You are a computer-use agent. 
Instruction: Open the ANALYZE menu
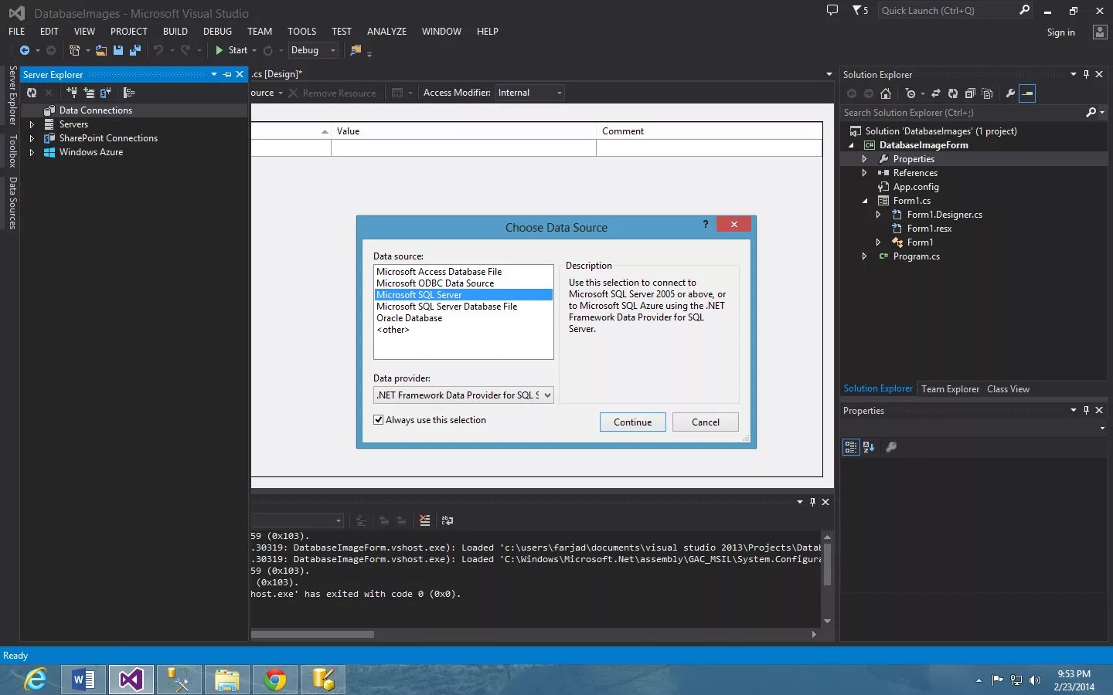point(386,32)
